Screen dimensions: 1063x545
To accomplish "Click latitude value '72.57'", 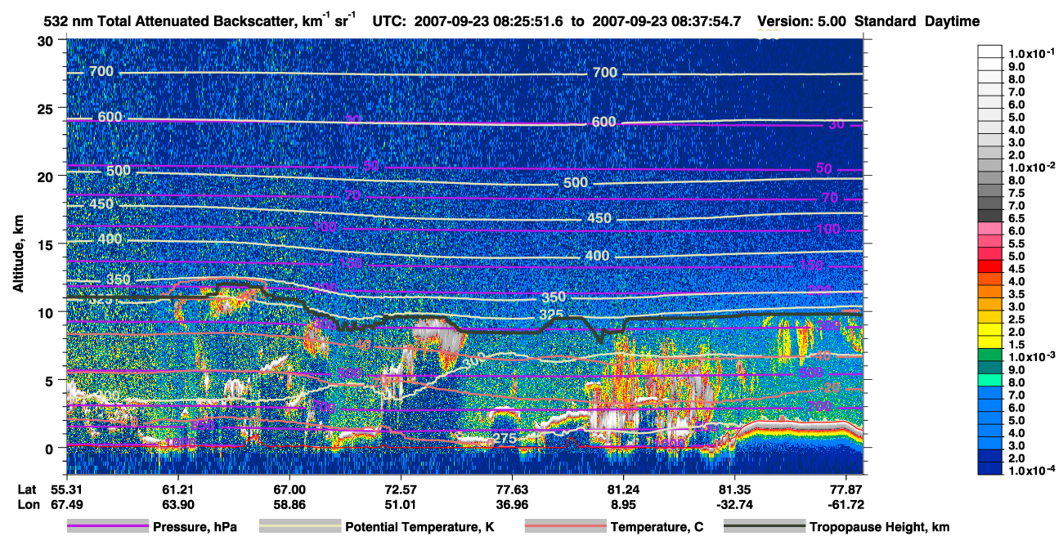I will tap(400, 489).
